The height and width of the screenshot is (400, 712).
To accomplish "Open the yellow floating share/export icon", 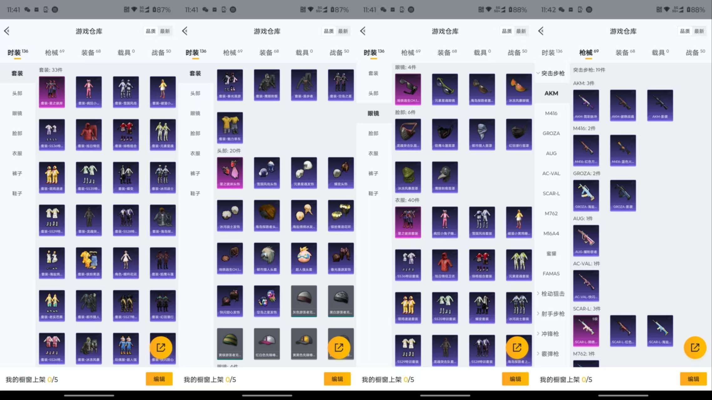I will (695, 347).
